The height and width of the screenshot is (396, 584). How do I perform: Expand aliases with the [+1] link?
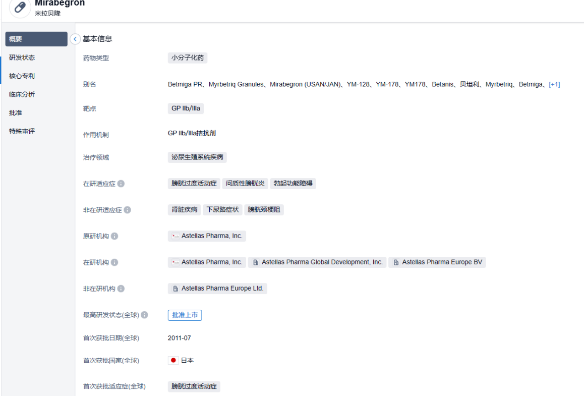[554, 84]
